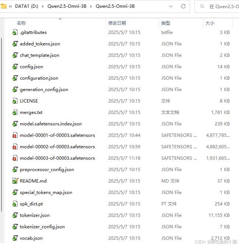This screenshot has height=246, width=239.
Task: Click the 2025/5/7 10:44 modified date
Action: click(x=124, y=135)
